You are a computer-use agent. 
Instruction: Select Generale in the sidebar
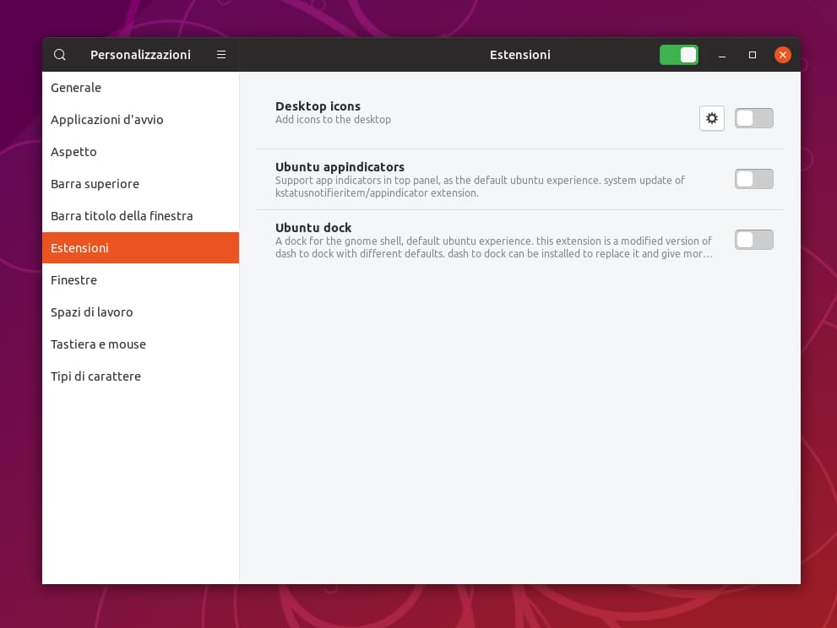click(x=140, y=88)
